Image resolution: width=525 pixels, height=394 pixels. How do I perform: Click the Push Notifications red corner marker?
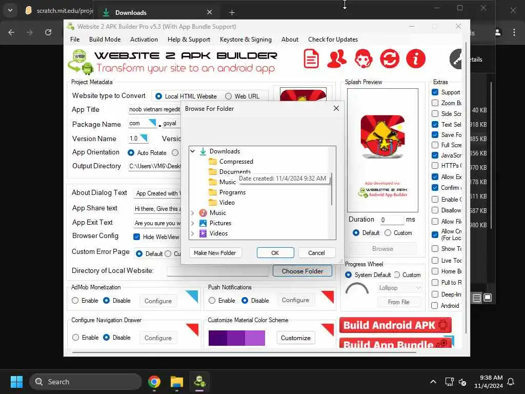(x=328, y=296)
